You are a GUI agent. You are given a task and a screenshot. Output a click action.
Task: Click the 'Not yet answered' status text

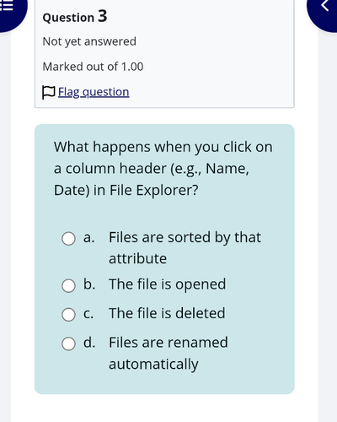click(89, 42)
